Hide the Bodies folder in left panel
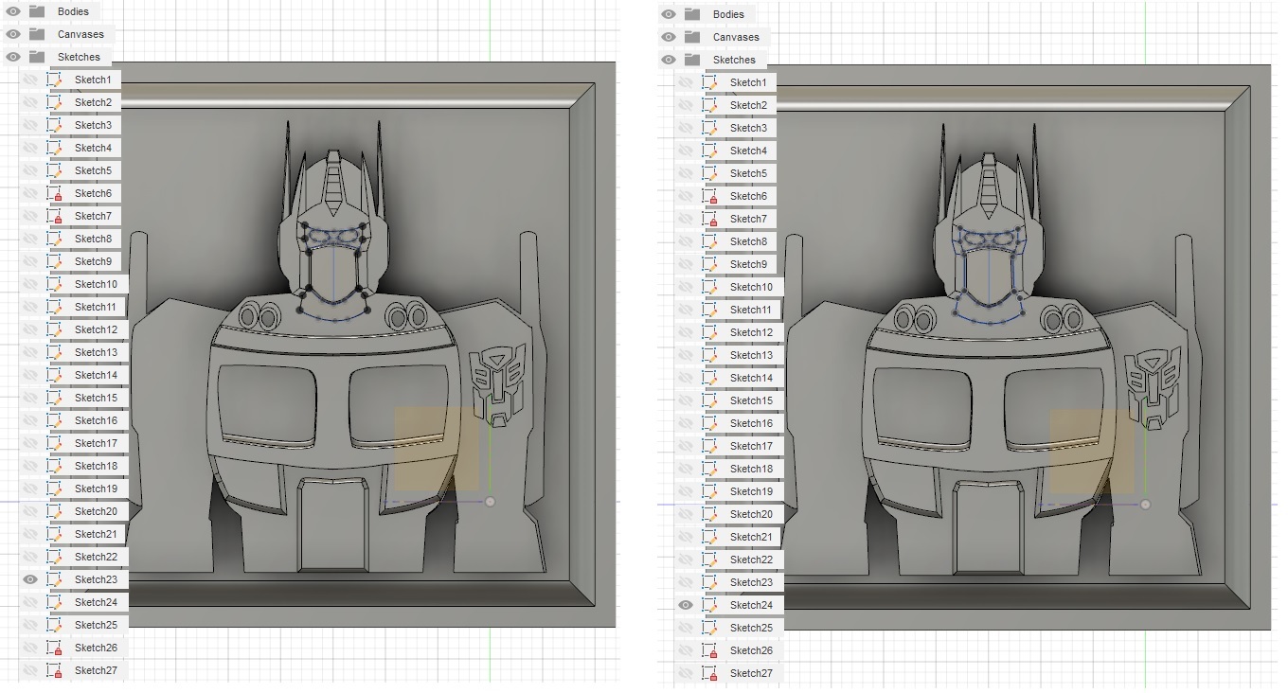The image size is (1288, 693). 12,11
